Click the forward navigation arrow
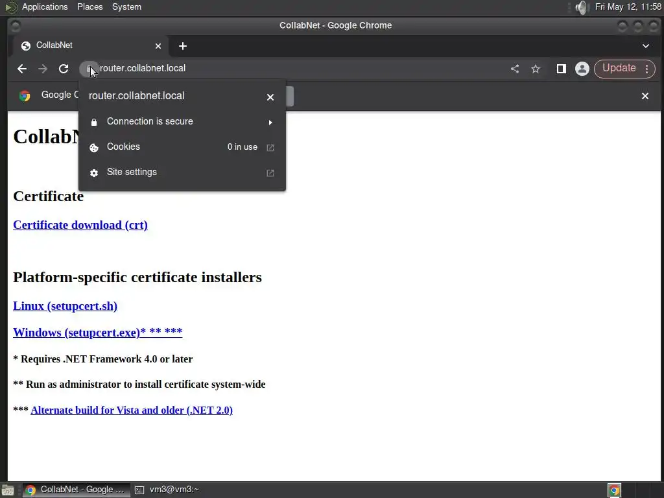Viewport: 664px width, 498px height. click(x=43, y=69)
